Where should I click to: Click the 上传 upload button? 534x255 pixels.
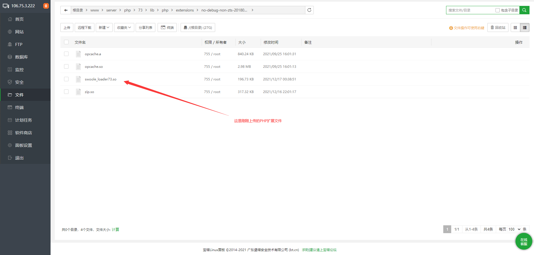click(x=67, y=27)
